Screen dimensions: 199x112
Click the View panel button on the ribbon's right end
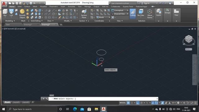pyautogui.click(x=176, y=13)
